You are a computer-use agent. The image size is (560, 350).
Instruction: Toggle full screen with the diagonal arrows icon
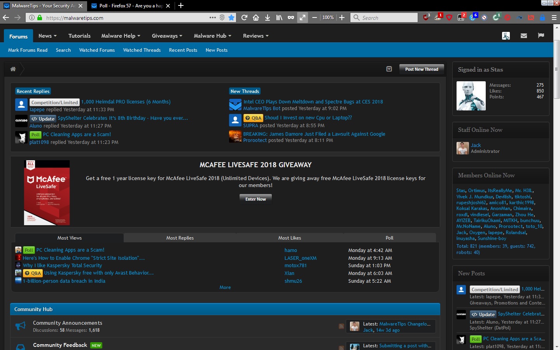303,17
